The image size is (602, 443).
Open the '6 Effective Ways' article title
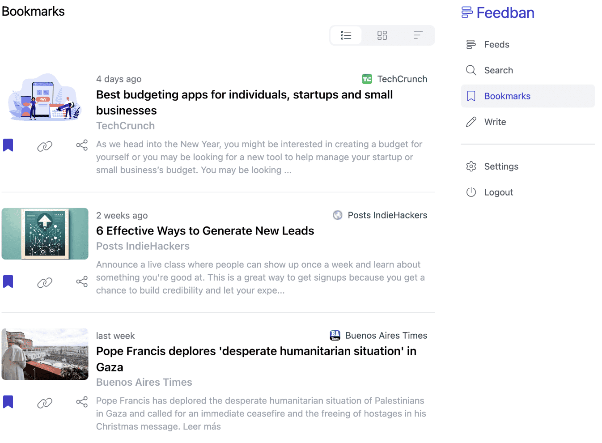tap(205, 231)
